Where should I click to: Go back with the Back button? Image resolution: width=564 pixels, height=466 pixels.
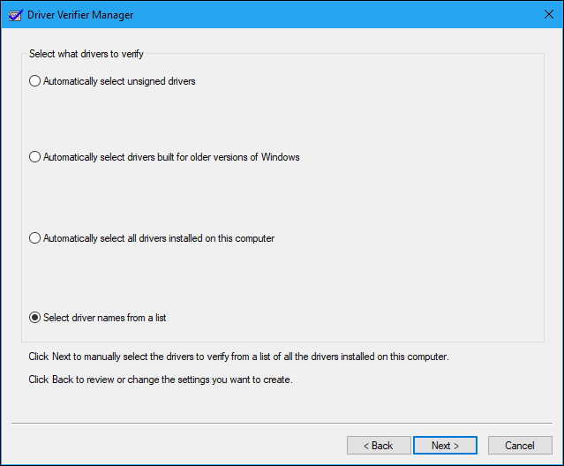(x=379, y=446)
